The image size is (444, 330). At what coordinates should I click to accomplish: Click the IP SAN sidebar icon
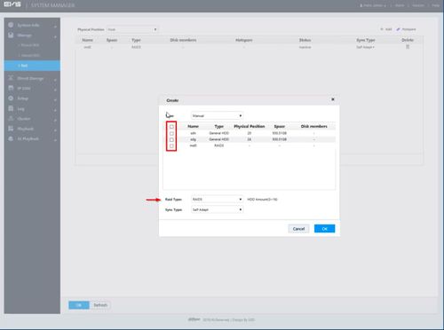pyautogui.click(x=11, y=88)
